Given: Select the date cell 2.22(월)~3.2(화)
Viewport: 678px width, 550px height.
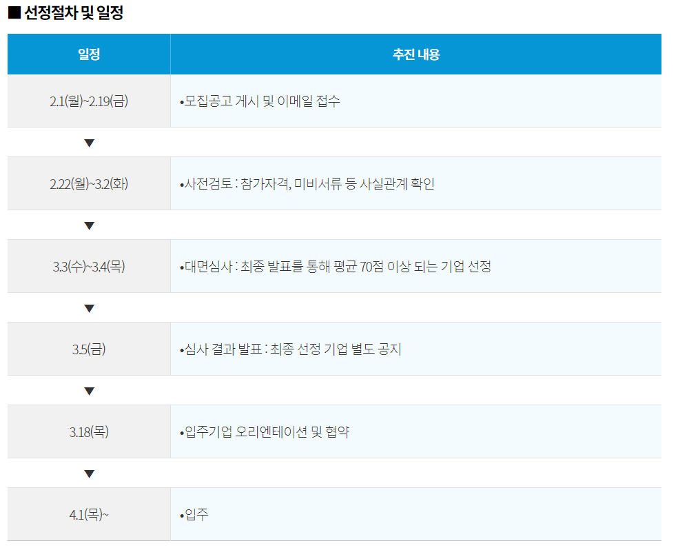Looking at the screenshot, I should (89, 183).
